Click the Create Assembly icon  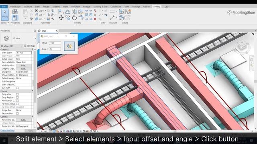122,12
